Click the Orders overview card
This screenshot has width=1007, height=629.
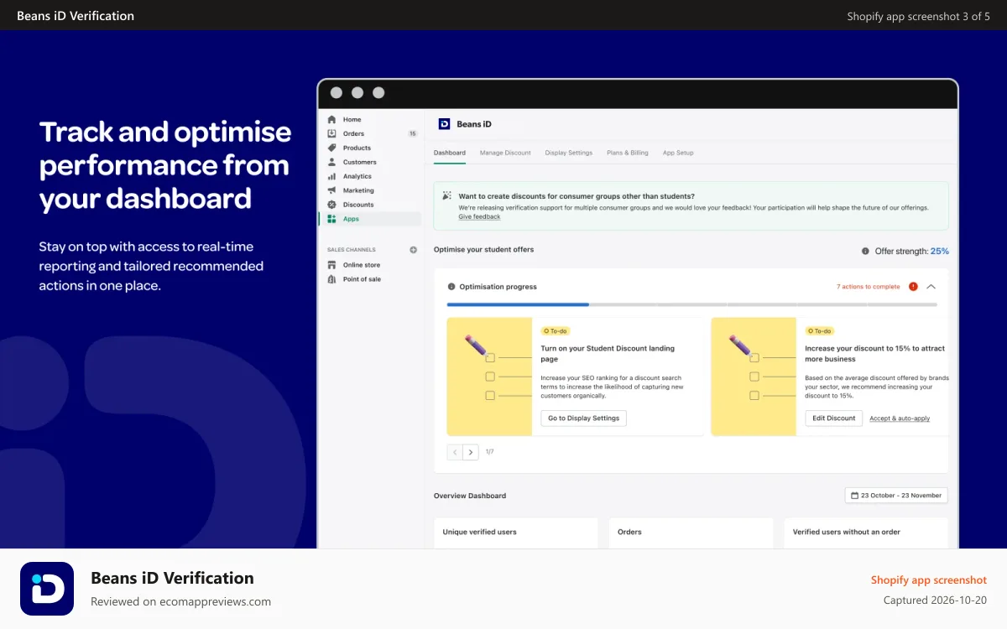tap(691, 533)
